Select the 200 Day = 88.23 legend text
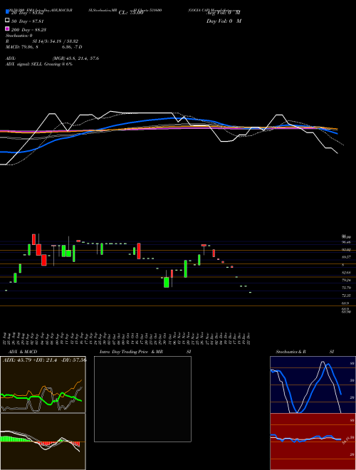The image size is (356, 470). pyautogui.click(x=28, y=30)
